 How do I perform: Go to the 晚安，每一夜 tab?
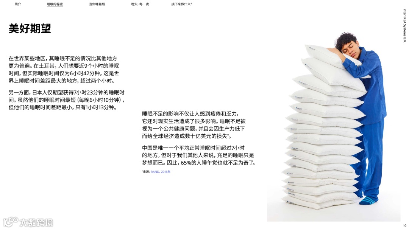[140, 4]
